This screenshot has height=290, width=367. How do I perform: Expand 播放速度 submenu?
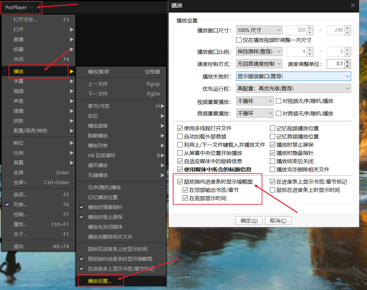(x=121, y=126)
